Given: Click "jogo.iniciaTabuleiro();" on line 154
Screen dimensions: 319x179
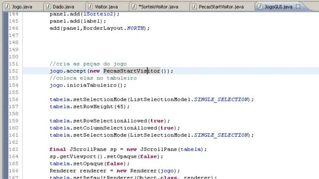Looking at the screenshot, I should pos(88,85).
